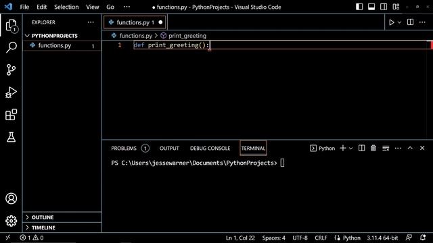Open the Explorer view in activity bar
The image size is (433, 243).
tap(11, 26)
